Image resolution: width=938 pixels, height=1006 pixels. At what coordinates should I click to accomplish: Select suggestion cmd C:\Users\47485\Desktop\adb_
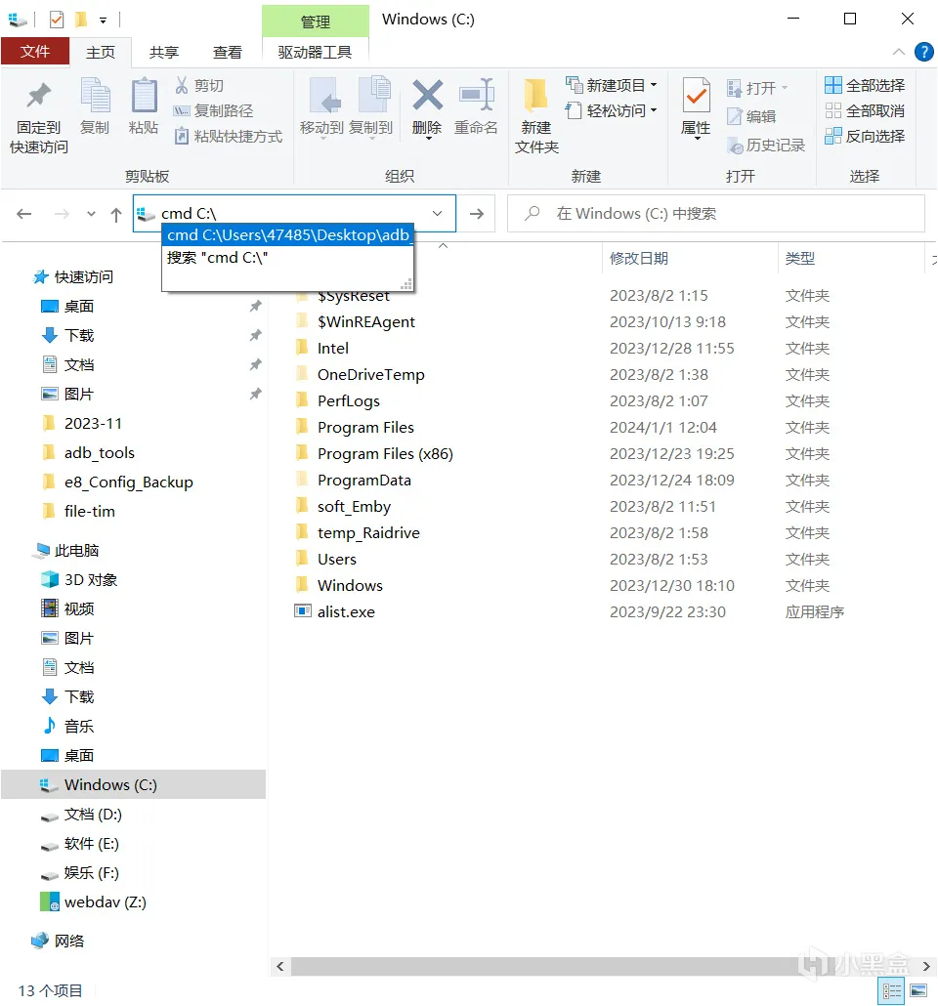(x=287, y=235)
